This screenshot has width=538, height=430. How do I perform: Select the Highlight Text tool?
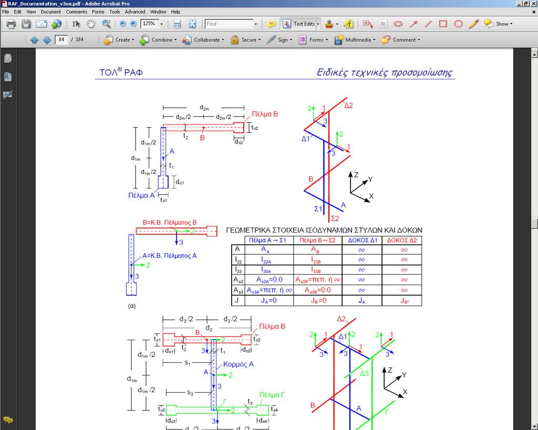349,24
